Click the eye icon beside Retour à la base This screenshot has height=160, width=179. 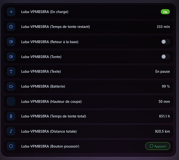11,42
